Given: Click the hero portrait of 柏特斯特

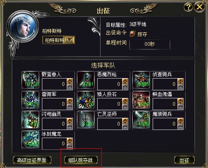Looking at the screenshot, I should (22, 26).
